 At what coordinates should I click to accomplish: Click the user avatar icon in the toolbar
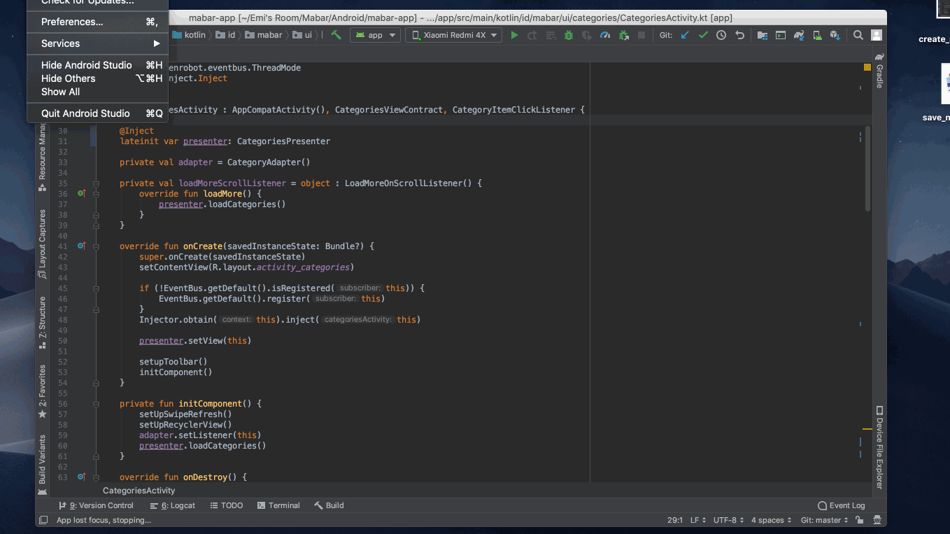tap(876, 35)
